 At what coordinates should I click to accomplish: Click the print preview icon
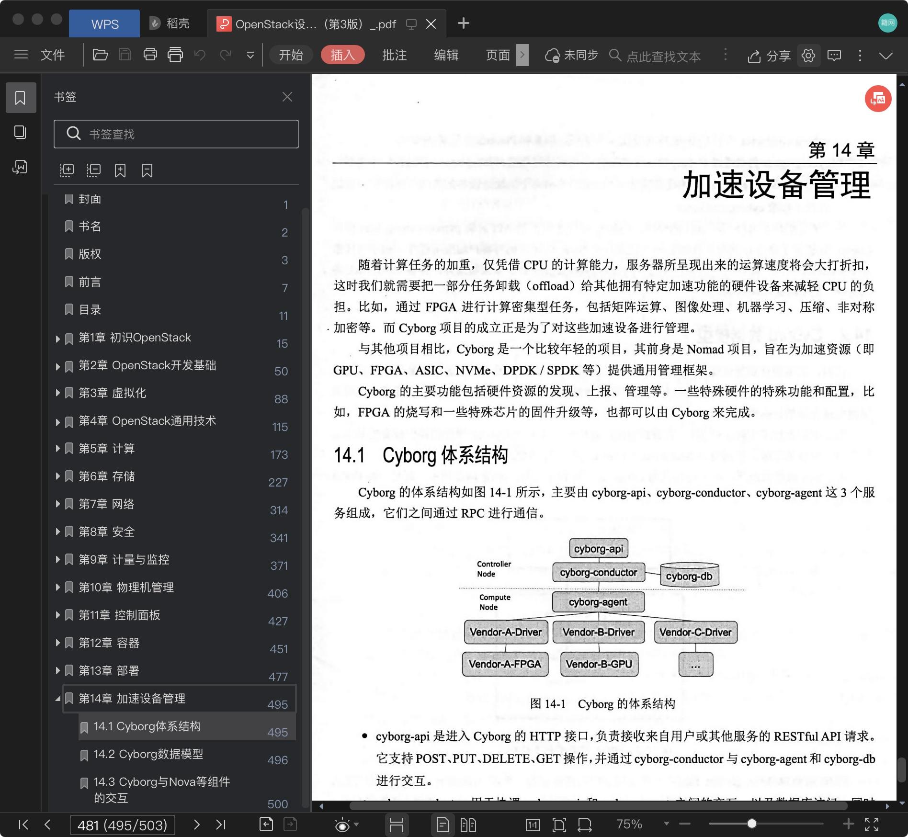click(x=175, y=55)
